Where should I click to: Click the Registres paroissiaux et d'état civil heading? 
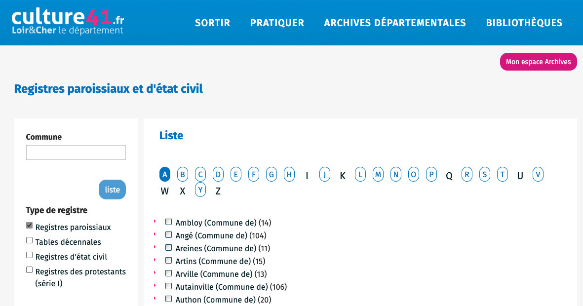pos(109,89)
